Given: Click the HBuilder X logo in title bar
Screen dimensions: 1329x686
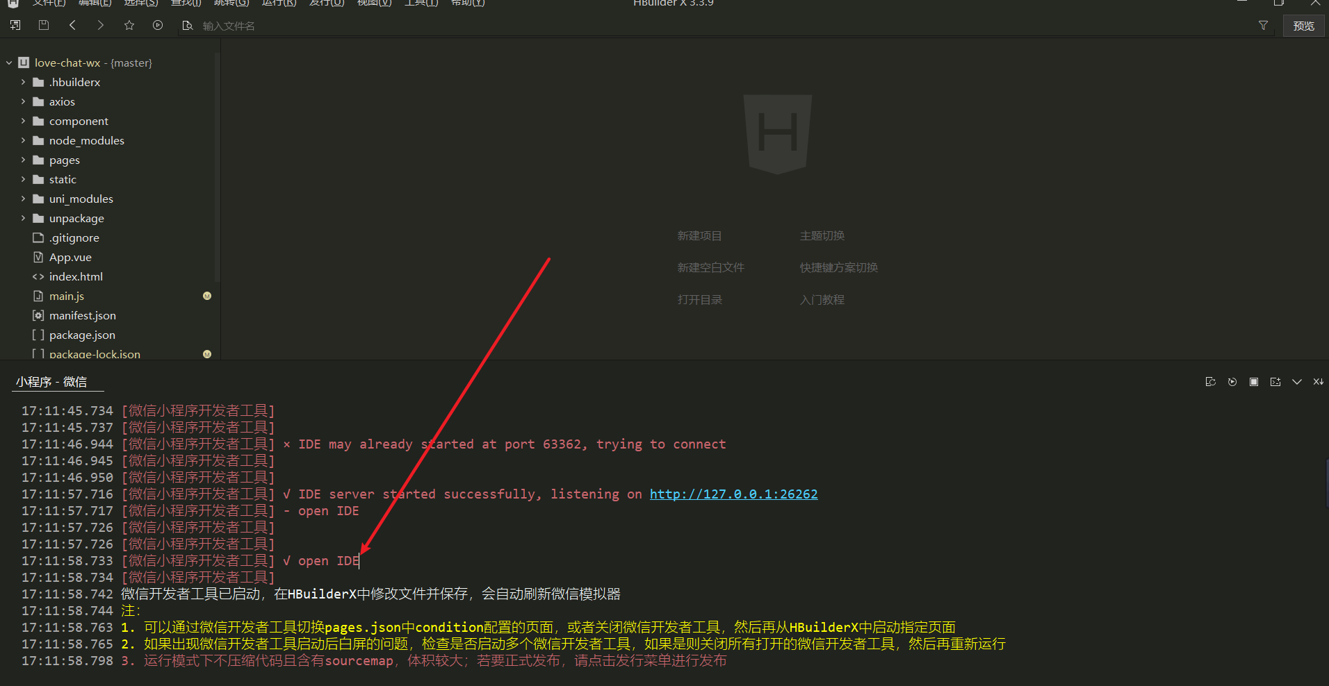Looking at the screenshot, I should click(x=13, y=3).
